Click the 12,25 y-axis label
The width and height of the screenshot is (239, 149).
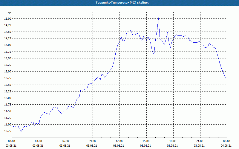(8, 91)
